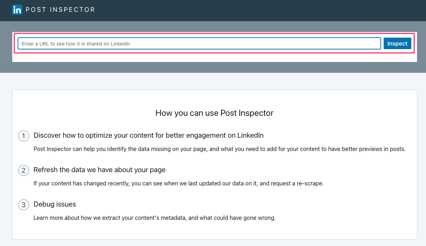
Task: Hit the Inspect button
Action: (x=397, y=43)
